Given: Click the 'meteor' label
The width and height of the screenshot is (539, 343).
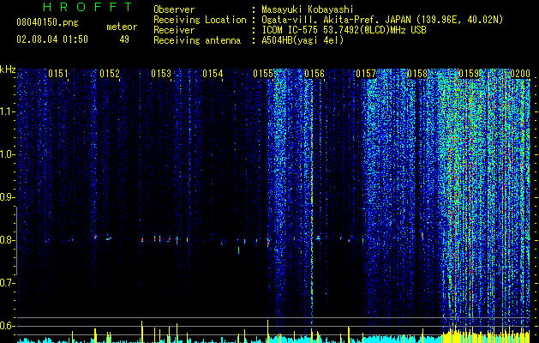Looking at the screenshot, I should click(122, 27).
